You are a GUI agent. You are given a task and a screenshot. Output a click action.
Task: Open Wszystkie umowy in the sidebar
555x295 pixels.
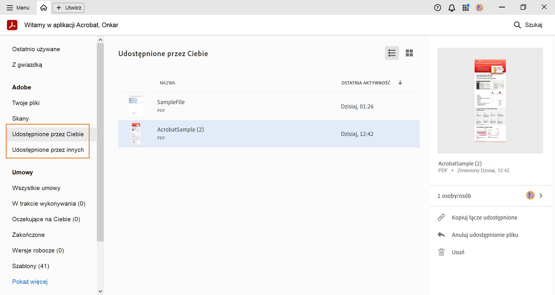(x=36, y=188)
